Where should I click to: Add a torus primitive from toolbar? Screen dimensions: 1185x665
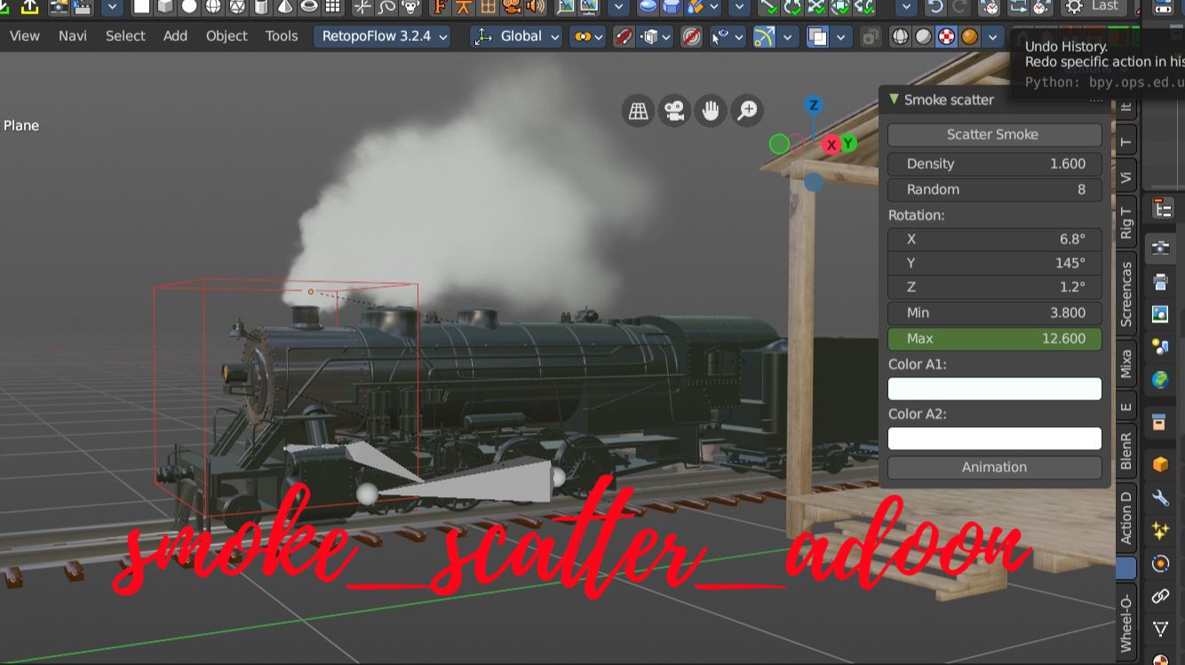pyautogui.click(x=309, y=7)
